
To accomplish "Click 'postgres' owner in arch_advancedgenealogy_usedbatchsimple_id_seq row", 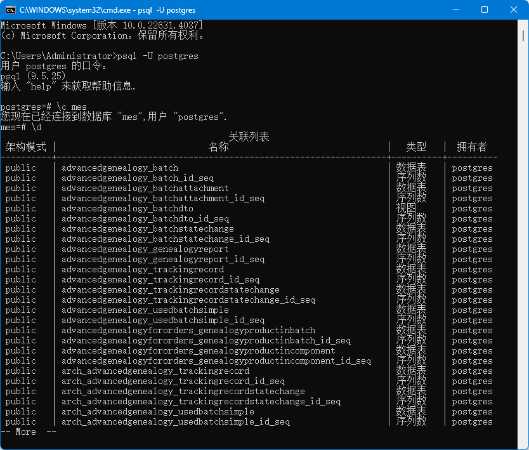I will pos(472,422).
